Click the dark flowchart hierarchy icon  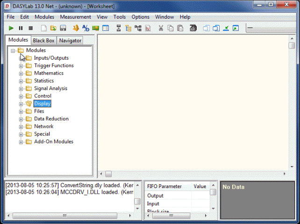(138, 28)
